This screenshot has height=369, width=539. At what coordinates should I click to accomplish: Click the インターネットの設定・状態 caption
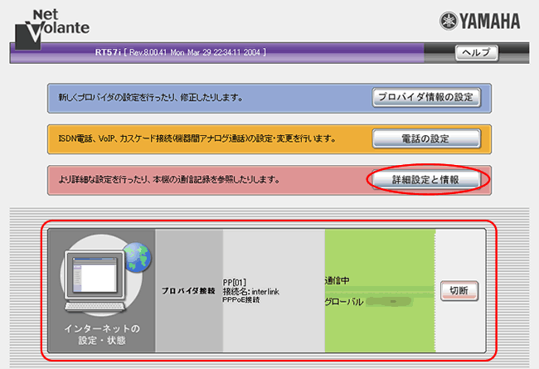click(101, 333)
